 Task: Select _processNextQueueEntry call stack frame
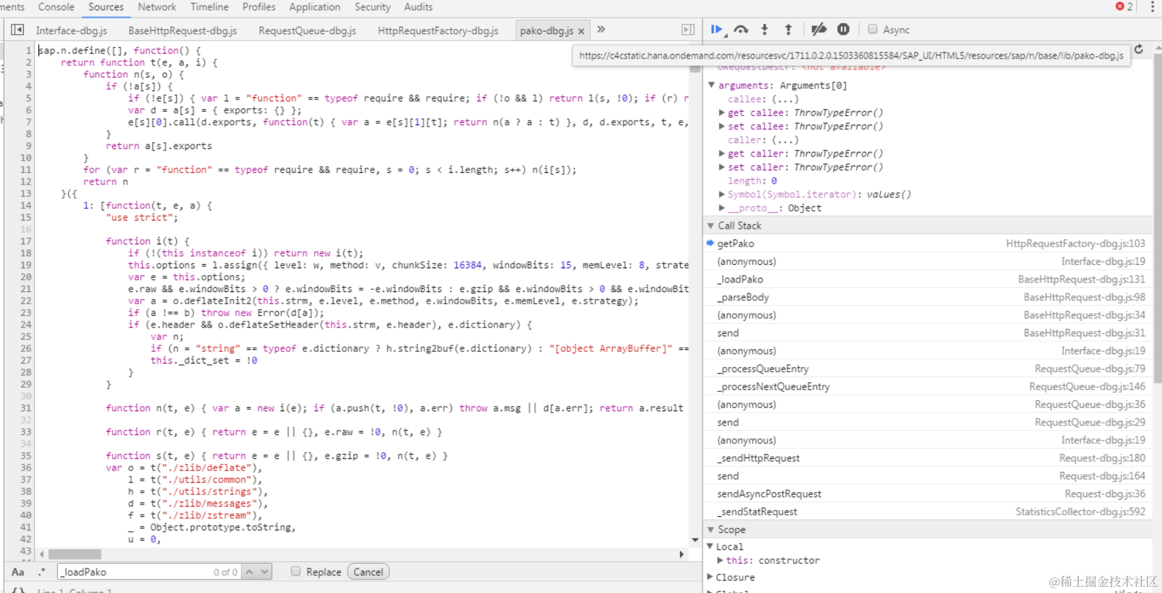point(927,386)
